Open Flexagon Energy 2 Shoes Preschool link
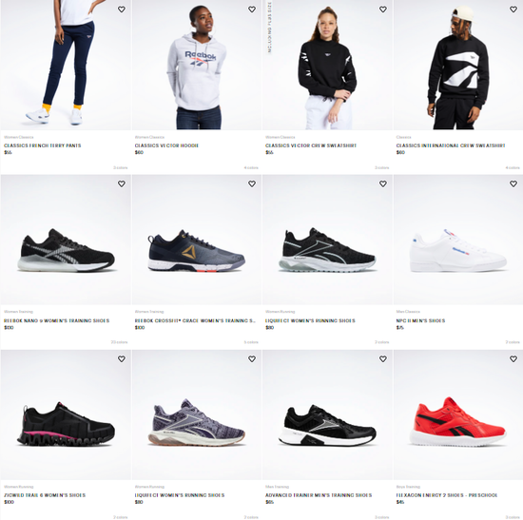Viewport: 523px width, 520px height. pyautogui.click(x=447, y=495)
